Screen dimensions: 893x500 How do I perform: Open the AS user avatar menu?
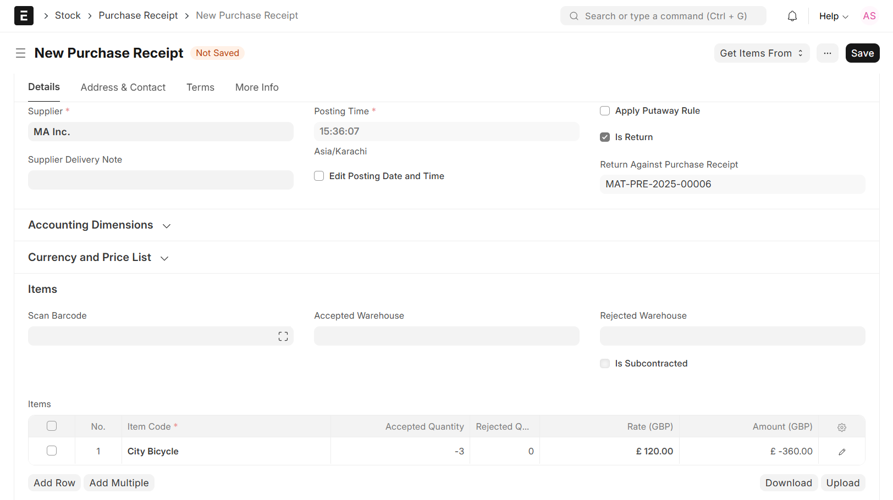coord(869,16)
